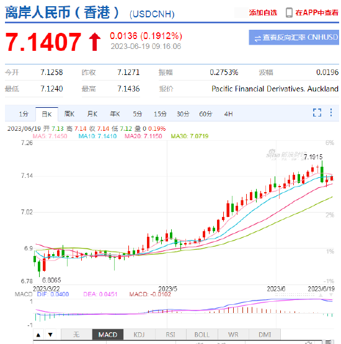Image resolution: width=341 pixels, height=344 pixels.
Task: Click the 最低 value 7.1240
Action: pos(51,89)
